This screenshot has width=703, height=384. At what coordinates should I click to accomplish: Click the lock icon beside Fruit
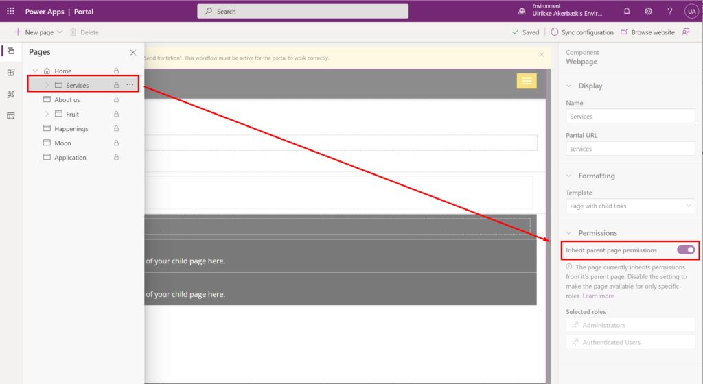click(x=116, y=114)
